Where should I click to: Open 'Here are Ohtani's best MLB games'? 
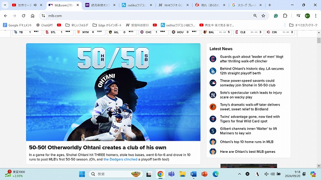(248, 152)
